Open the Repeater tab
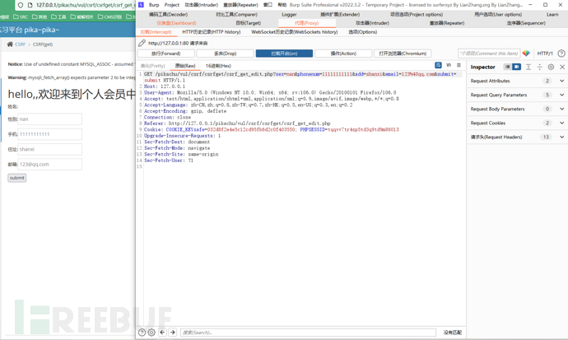568x340 pixels. tap(447, 23)
